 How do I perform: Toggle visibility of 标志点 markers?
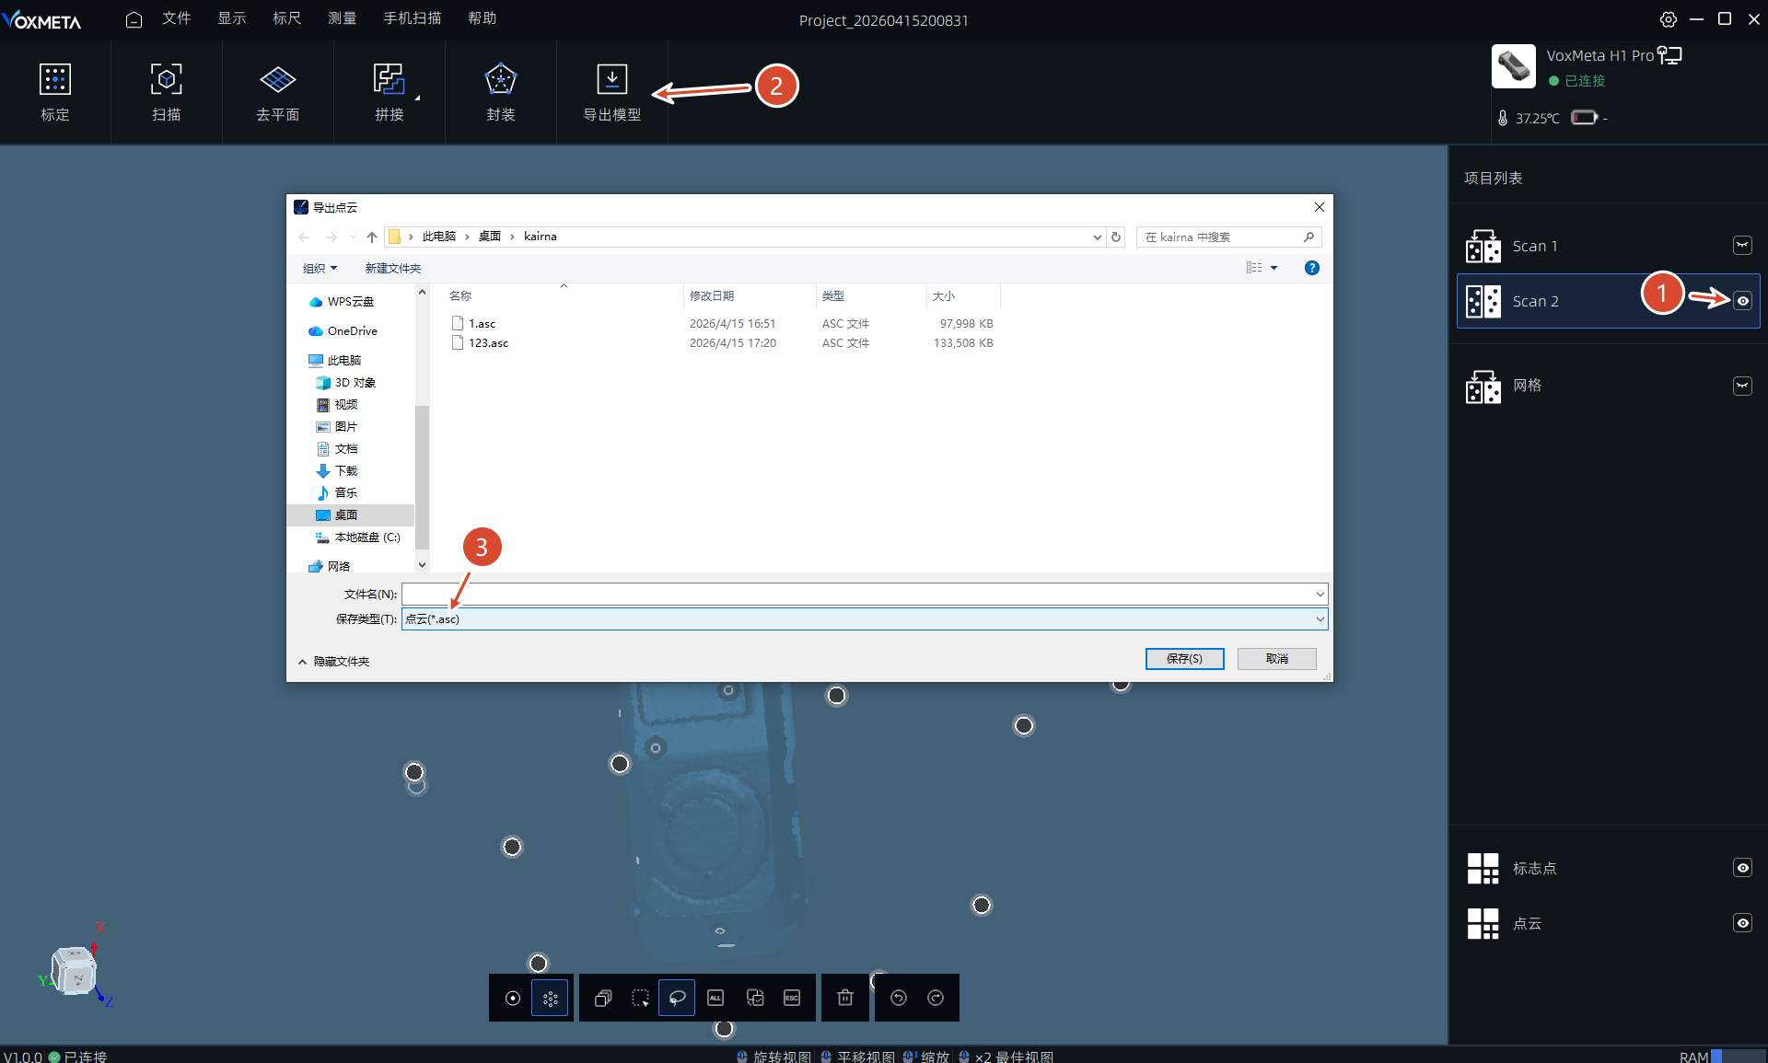[1742, 868]
